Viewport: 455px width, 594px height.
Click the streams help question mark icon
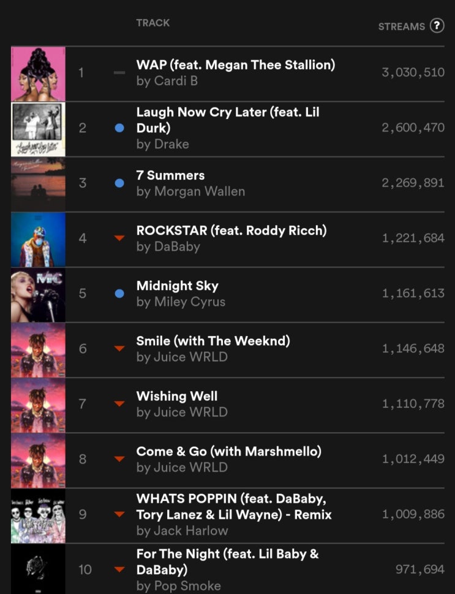point(437,26)
